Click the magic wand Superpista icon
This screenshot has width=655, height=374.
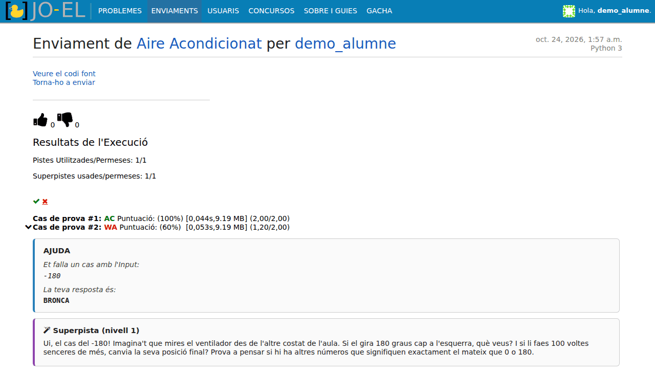(47, 331)
